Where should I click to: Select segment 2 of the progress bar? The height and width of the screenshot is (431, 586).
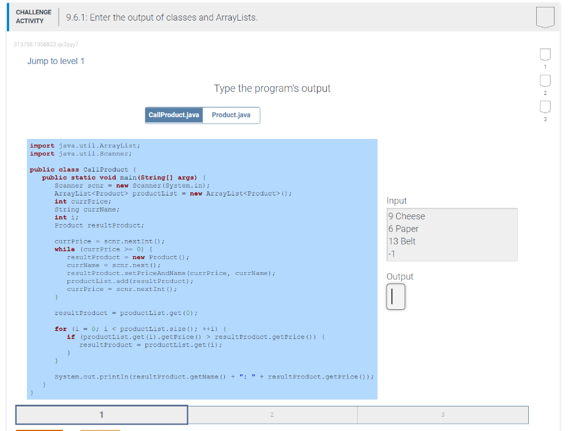coord(272,415)
